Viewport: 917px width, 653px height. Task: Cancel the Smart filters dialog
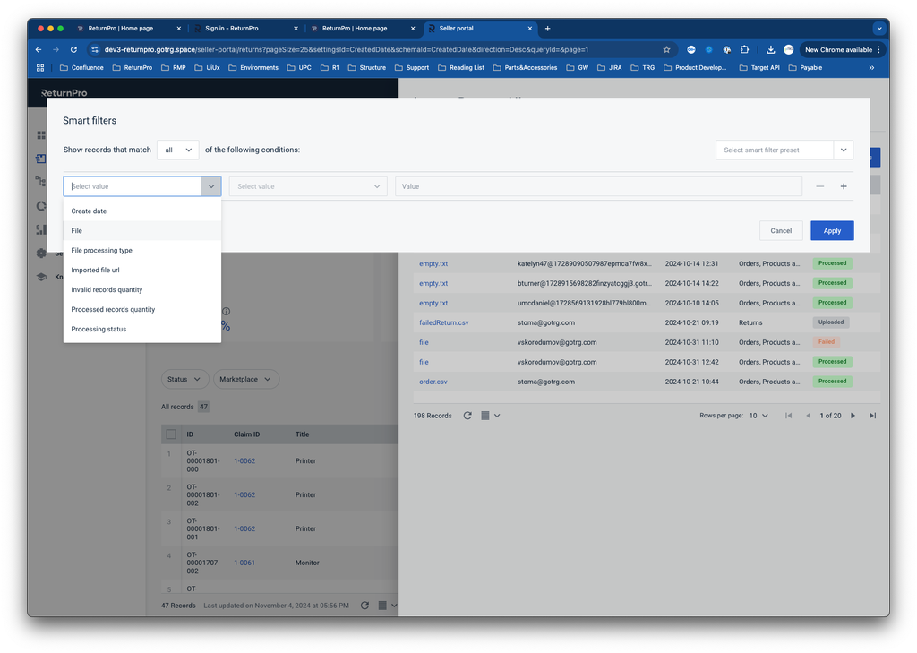pos(781,230)
